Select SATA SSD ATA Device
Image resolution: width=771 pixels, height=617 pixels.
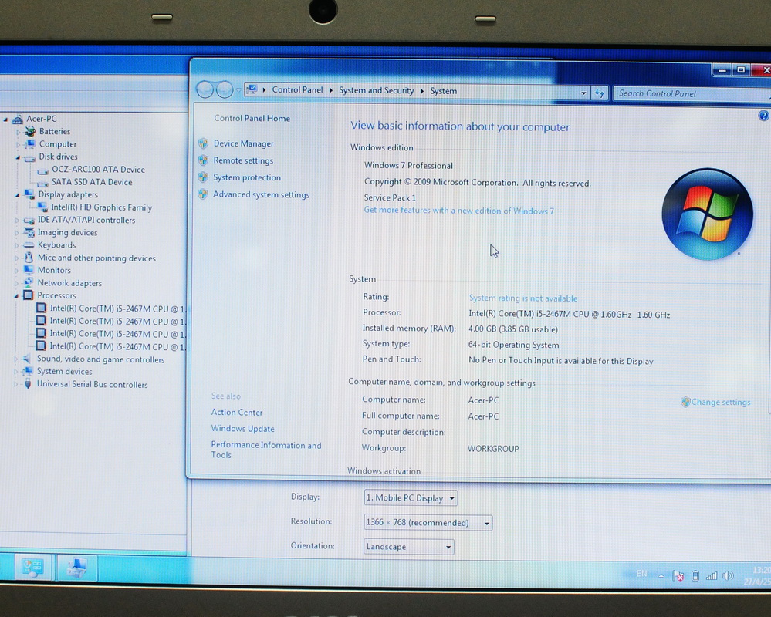[92, 182]
